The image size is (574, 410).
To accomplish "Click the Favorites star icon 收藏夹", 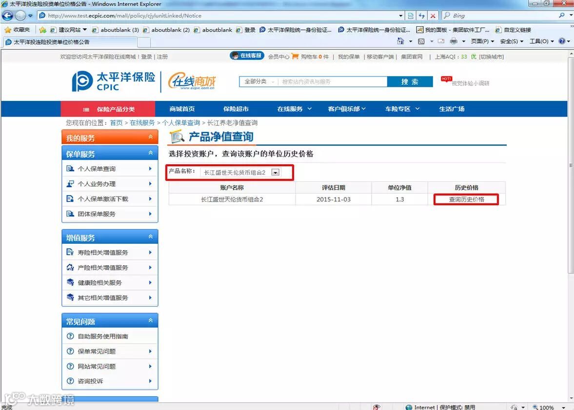I will [8, 30].
